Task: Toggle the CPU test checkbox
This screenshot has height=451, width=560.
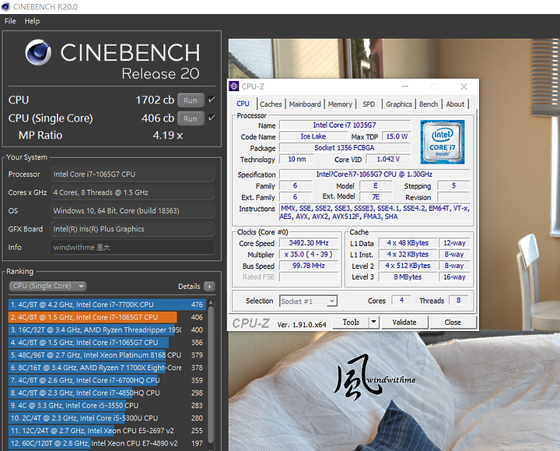Action: click(212, 100)
